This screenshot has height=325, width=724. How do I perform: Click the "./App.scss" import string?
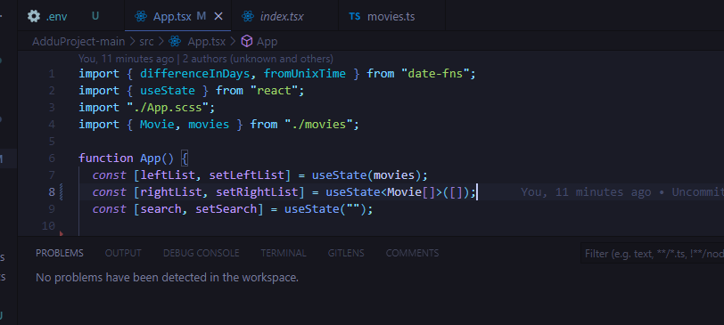coord(168,108)
